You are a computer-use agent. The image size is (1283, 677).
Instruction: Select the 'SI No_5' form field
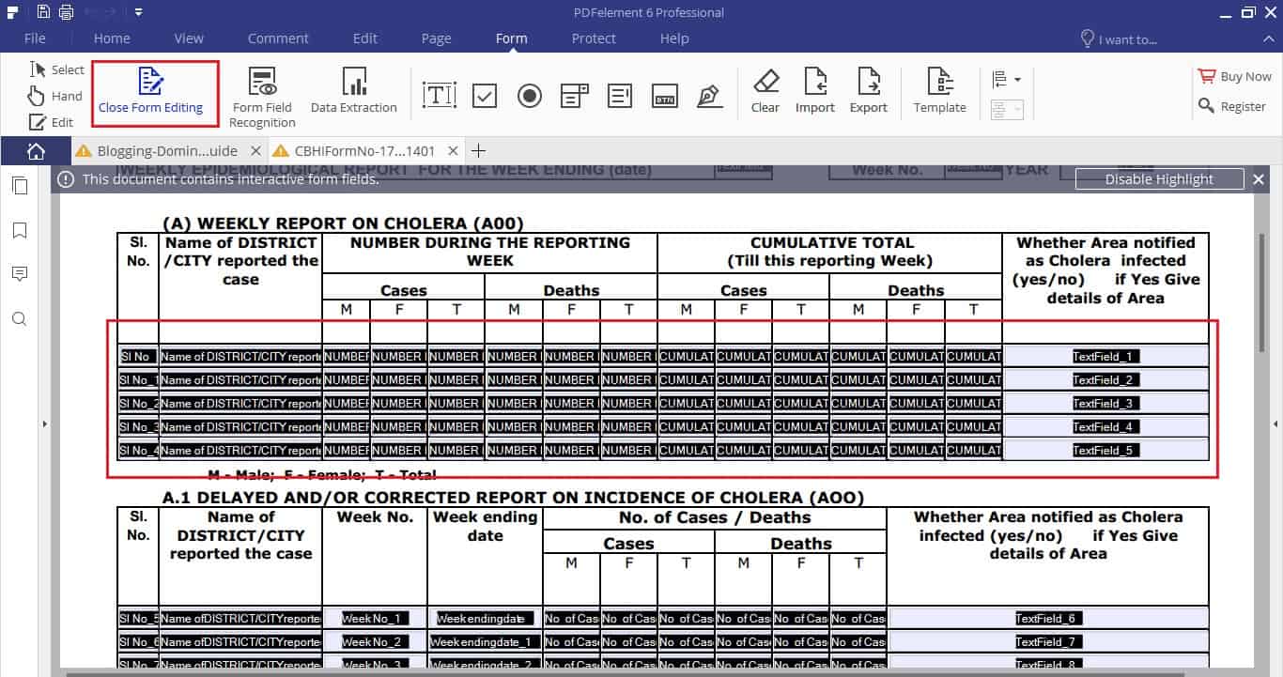tap(138, 619)
